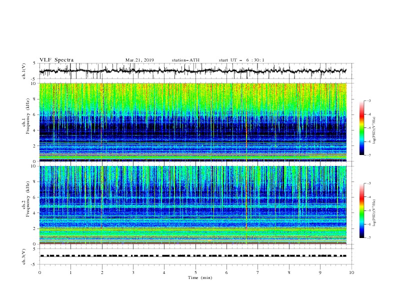Viewport: 396px width, 306px height.
Task: Click tick label "0" on the Time axis
Action: pos(39,272)
